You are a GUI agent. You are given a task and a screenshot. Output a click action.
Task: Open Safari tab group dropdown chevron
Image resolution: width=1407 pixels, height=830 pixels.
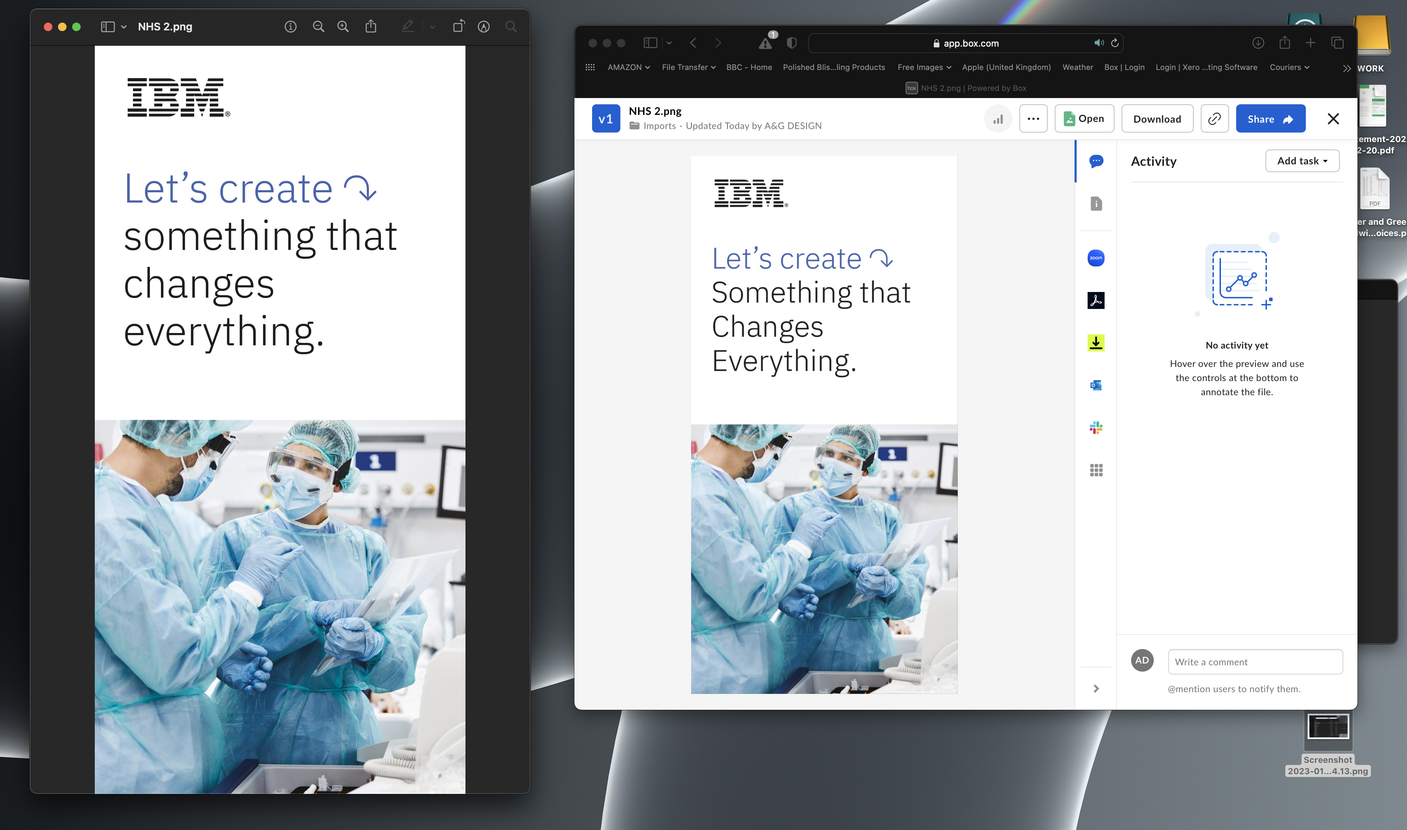[669, 43]
